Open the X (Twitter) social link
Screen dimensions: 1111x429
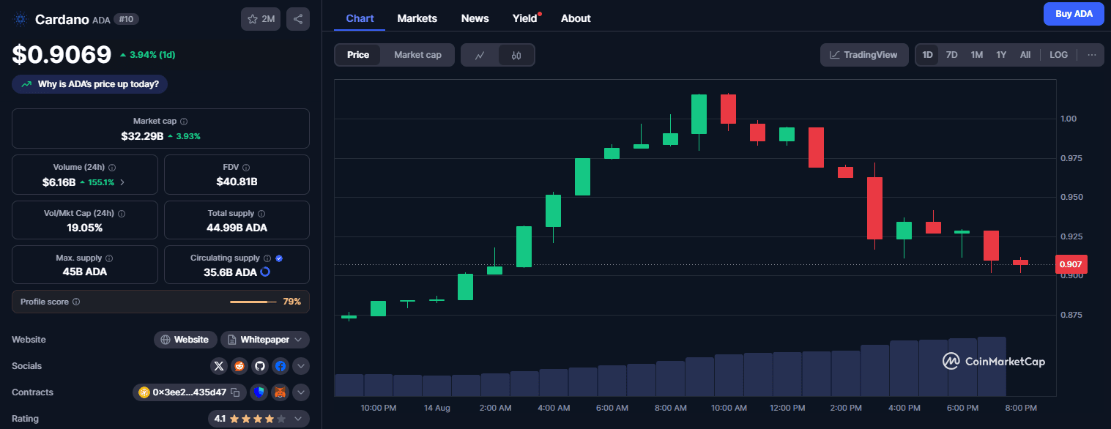point(219,366)
